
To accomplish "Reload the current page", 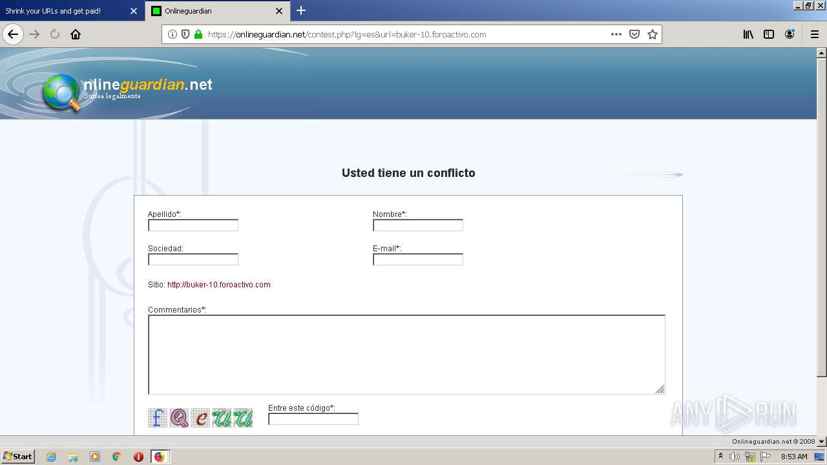I will pyautogui.click(x=55, y=34).
